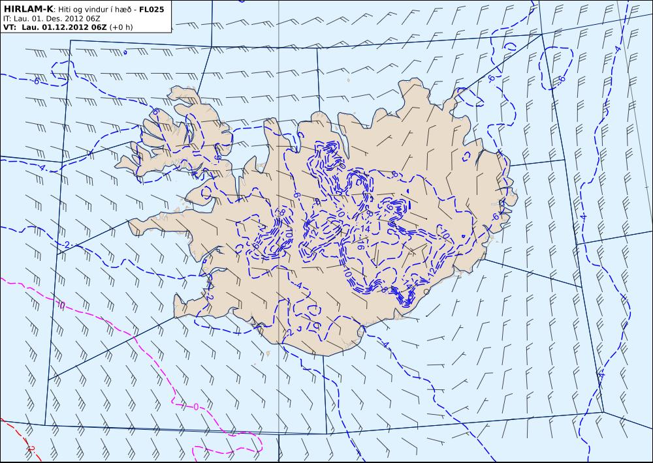Click the 'VT: Lau. 01.12.2012 06Z' valid time

pos(55,27)
